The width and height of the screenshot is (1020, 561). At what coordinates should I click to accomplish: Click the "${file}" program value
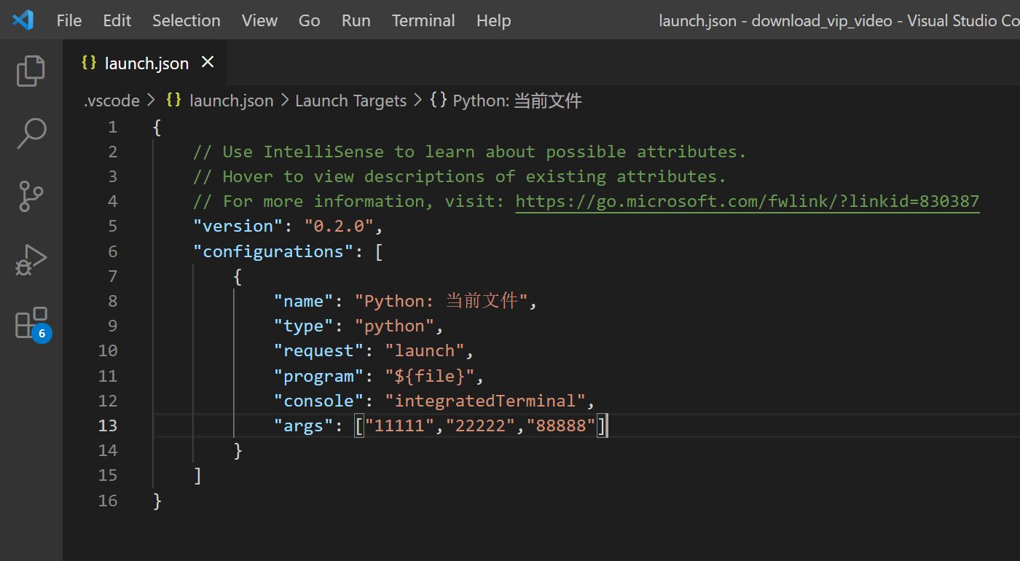coord(430,376)
